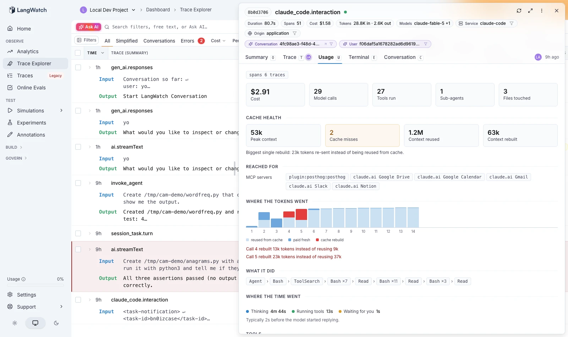Expand the GOVERN section
The image size is (568, 337).
pos(16,158)
